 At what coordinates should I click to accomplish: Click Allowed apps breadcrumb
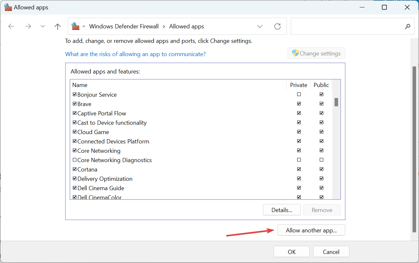187,26
